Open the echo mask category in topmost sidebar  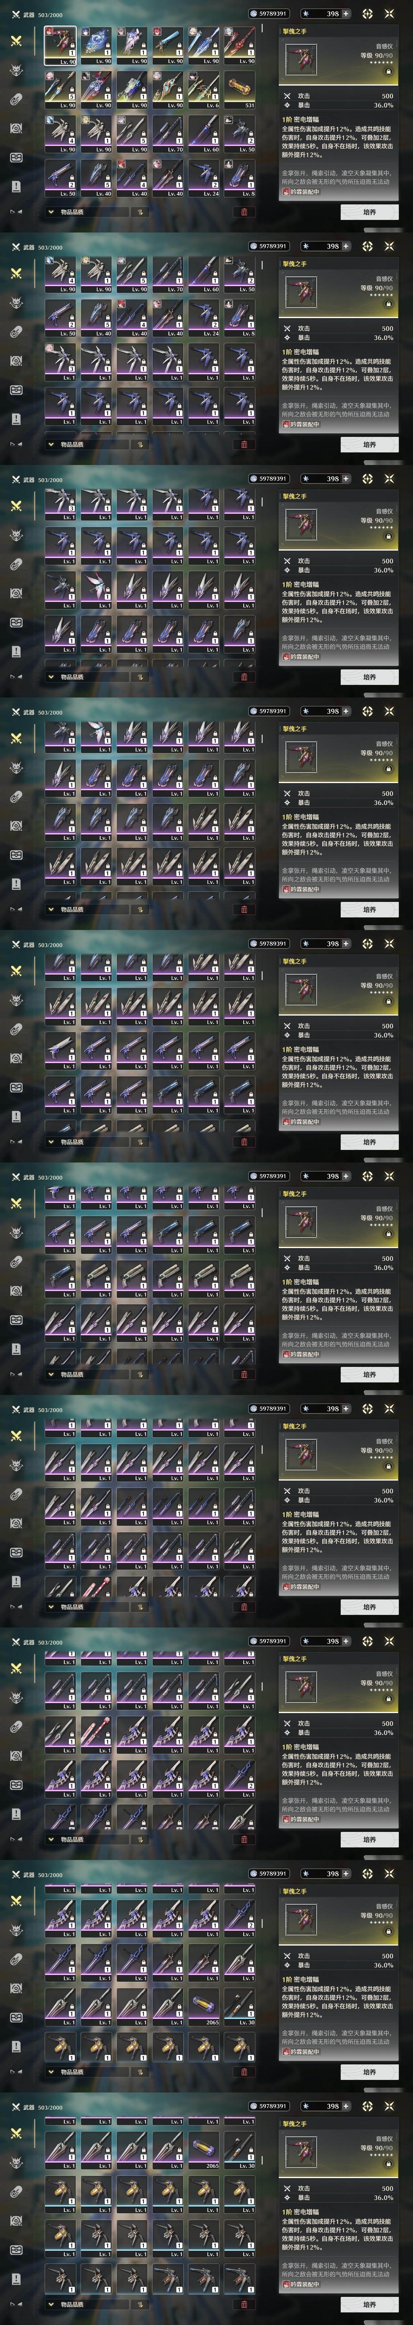[16, 70]
